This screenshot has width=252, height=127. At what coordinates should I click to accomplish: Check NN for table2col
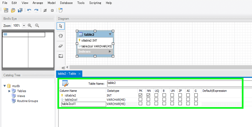pos(148,99)
